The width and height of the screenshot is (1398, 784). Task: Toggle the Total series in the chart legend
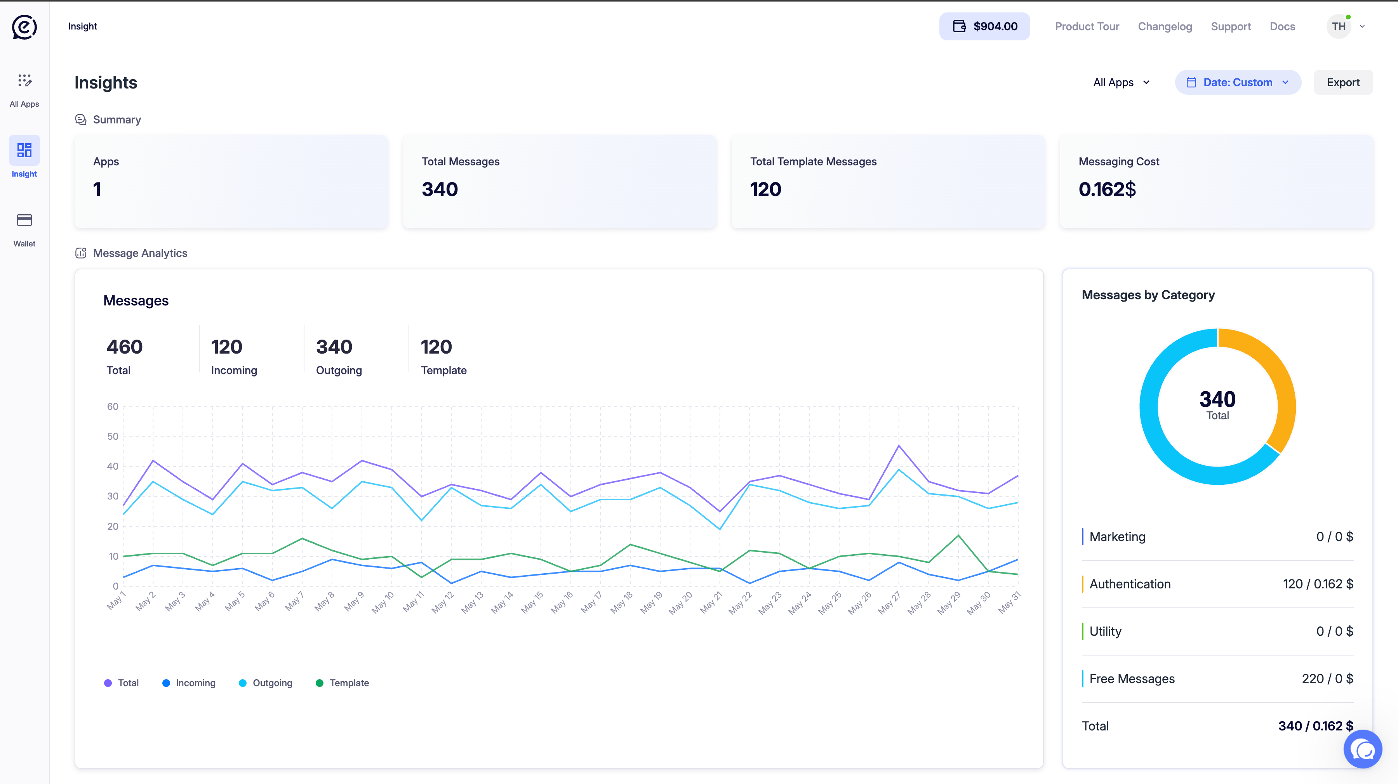click(122, 683)
